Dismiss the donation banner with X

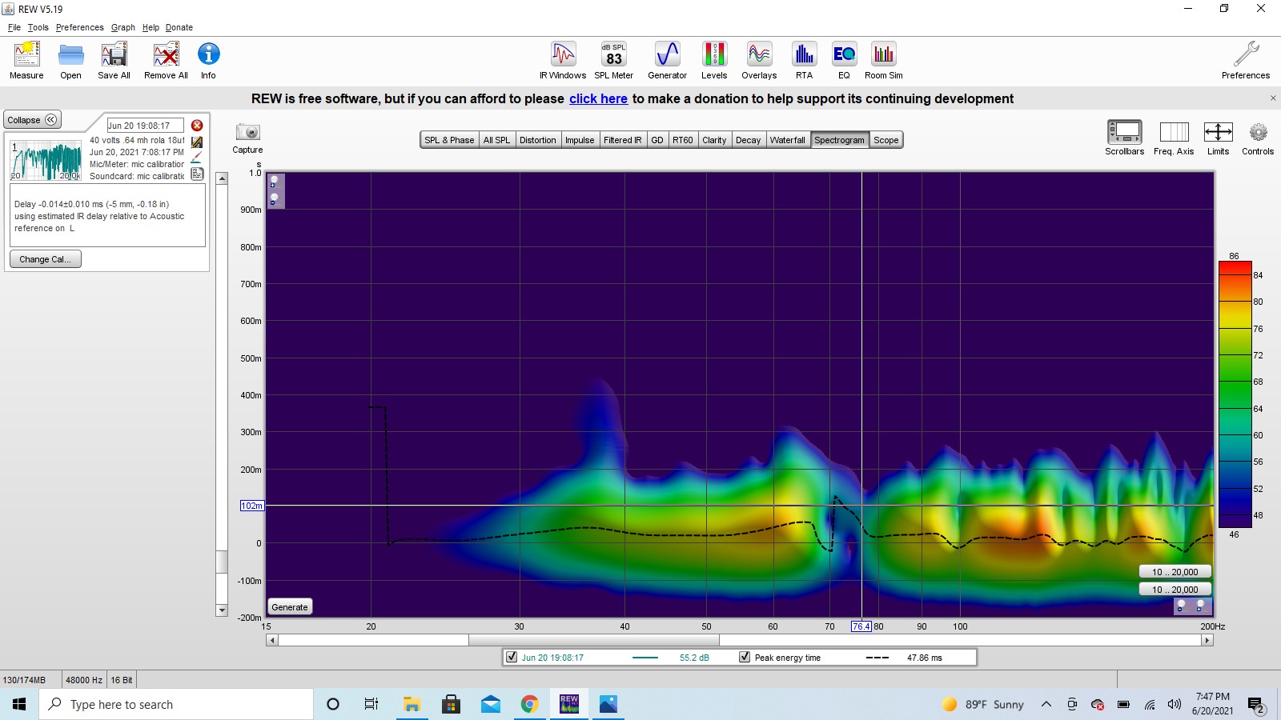coord(1273,98)
